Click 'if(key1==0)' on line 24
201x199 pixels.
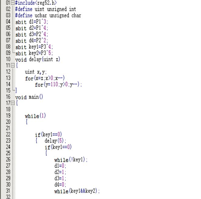58,147
